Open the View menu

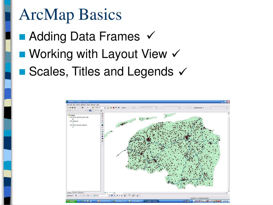point(74,105)
